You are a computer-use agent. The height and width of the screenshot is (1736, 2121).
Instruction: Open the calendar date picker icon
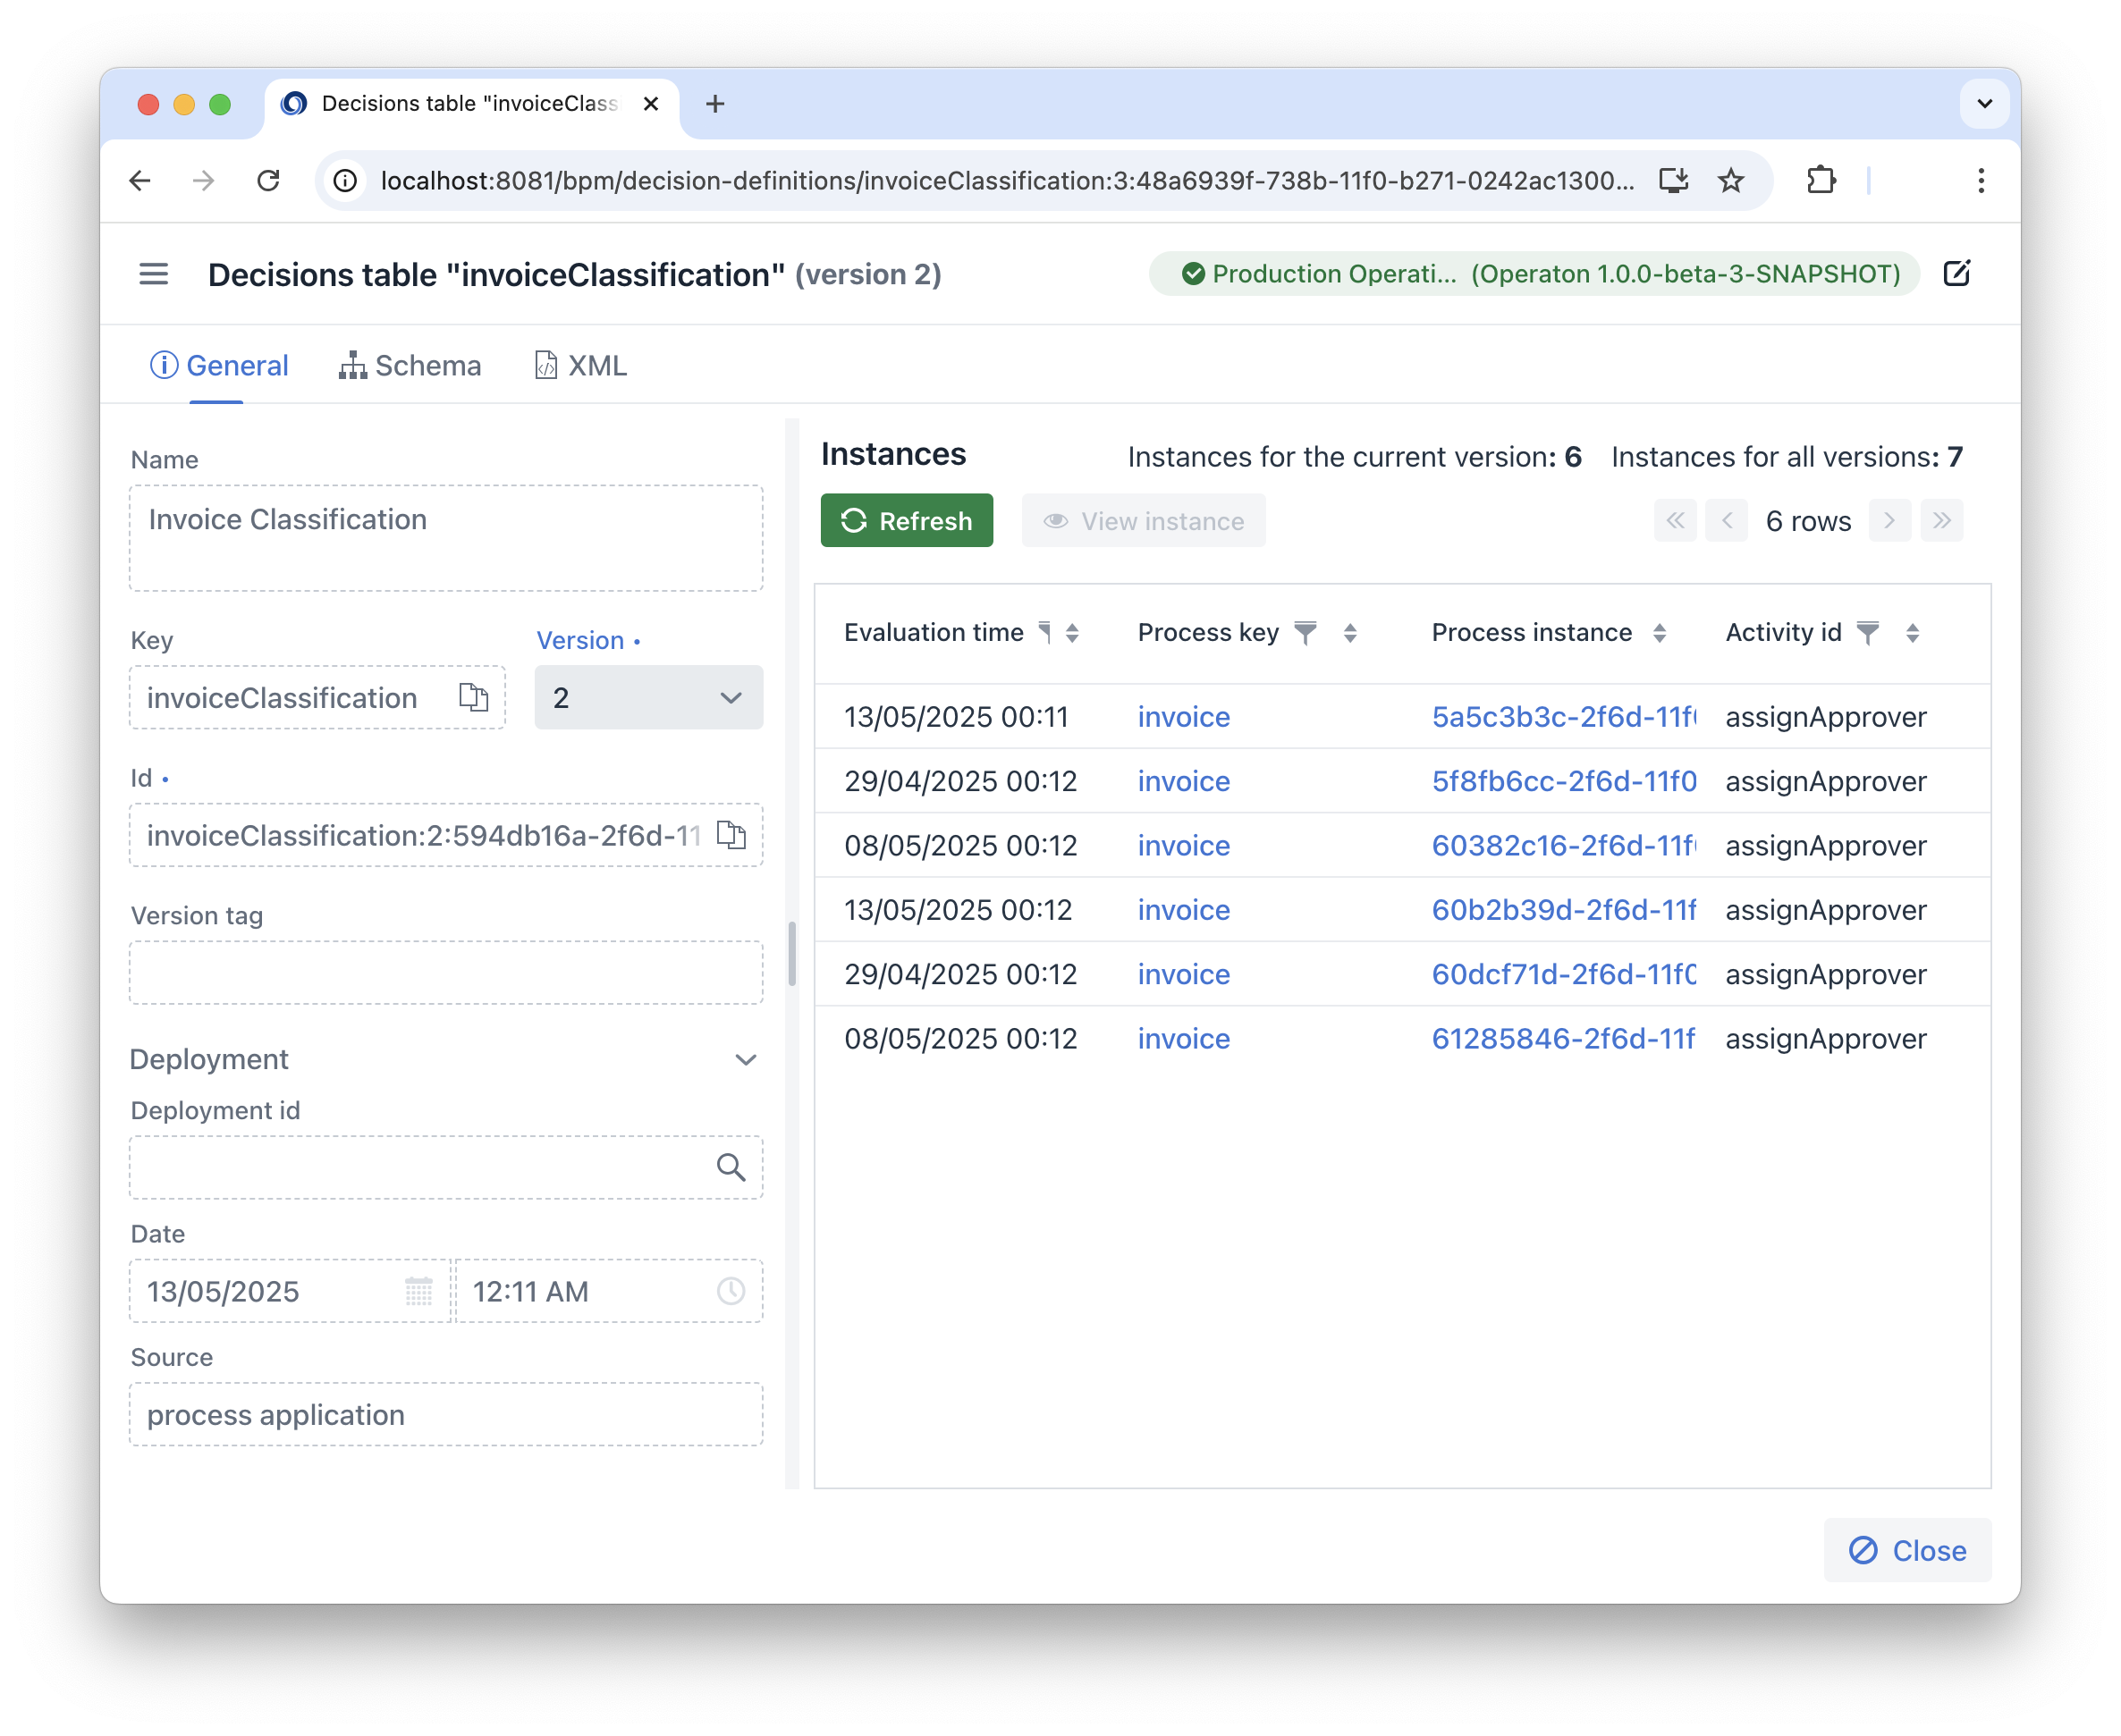(x=419, y=1291)
